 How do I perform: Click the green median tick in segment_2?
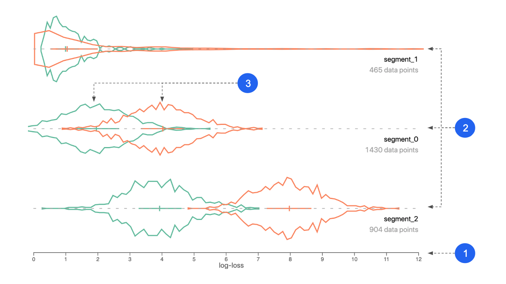[160, 208]
